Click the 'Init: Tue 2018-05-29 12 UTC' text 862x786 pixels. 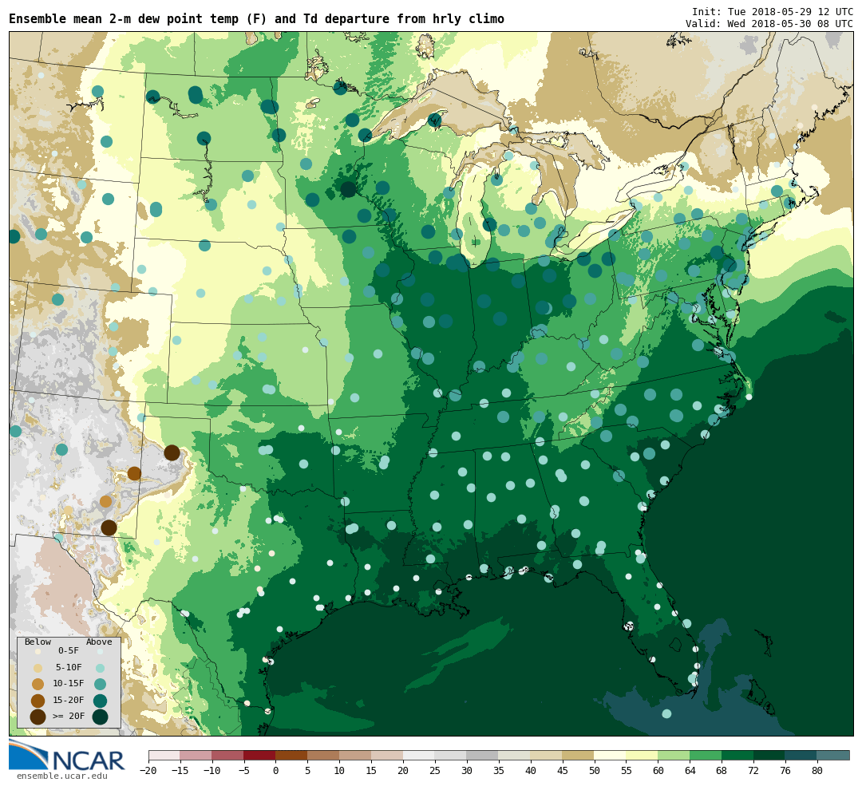(773, 12)
